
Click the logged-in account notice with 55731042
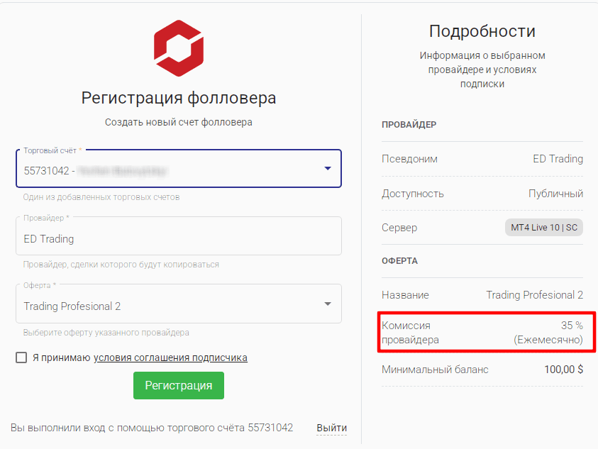click(152, 428)
